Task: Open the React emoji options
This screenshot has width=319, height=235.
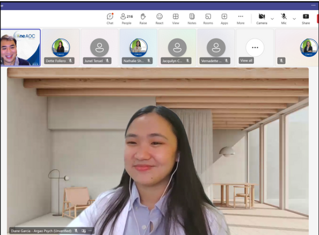Action: click(x=160, y=19)
